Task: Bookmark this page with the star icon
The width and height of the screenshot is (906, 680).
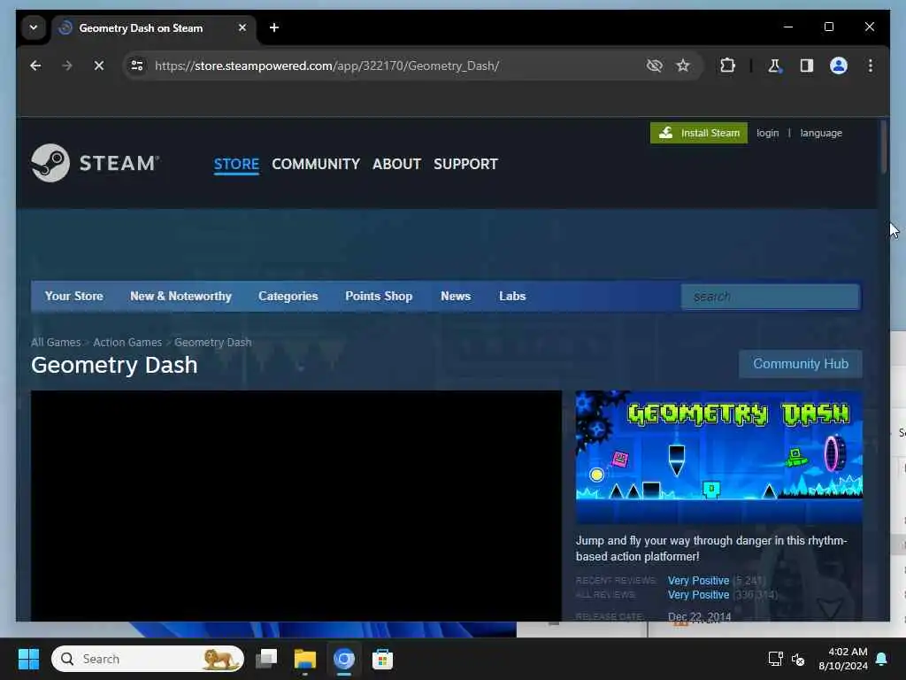Action: pyautogui.click(x=683, y=66)
